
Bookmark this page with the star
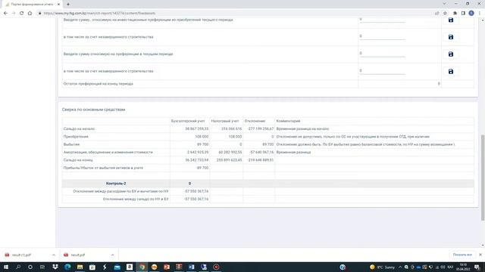pos(445,14)
